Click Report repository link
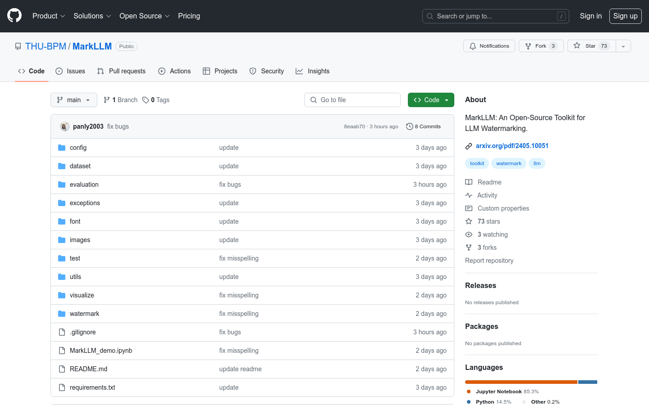 click(x=489, y=261)
